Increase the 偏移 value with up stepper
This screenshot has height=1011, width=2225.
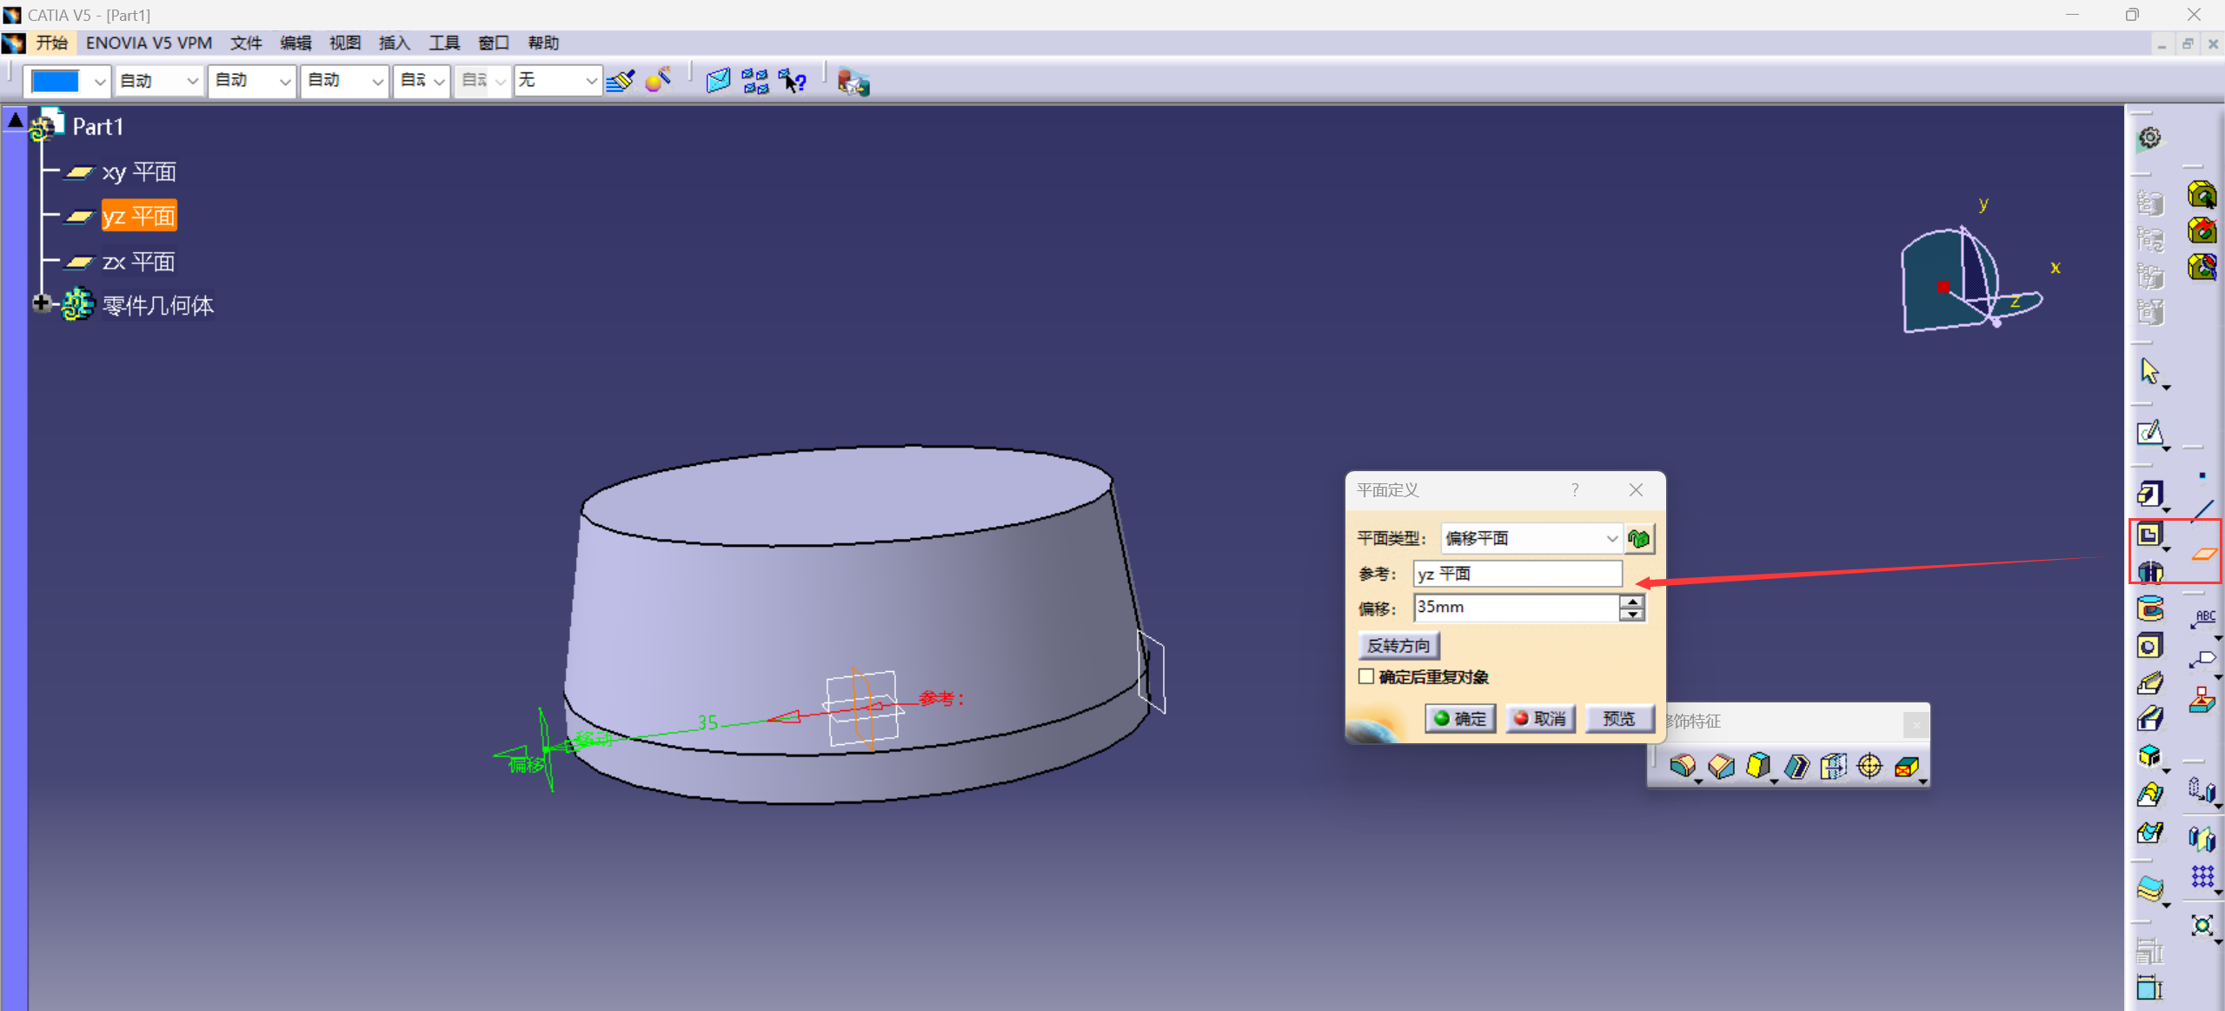(x=1632, y=602)
